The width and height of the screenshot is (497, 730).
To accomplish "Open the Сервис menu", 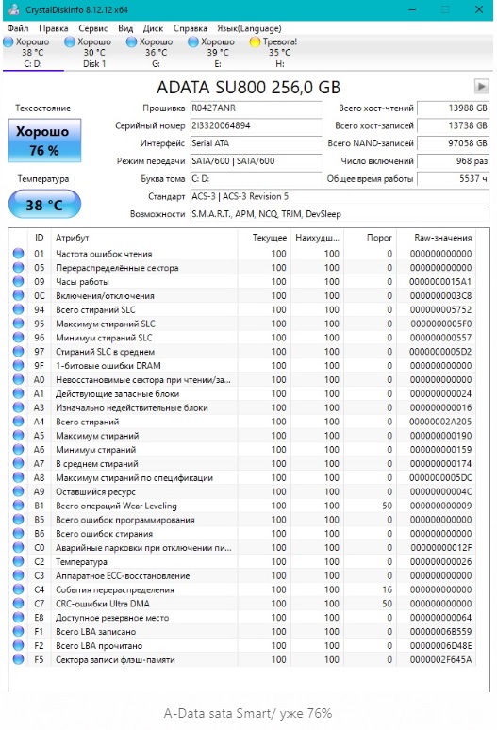I will point(93,28).
